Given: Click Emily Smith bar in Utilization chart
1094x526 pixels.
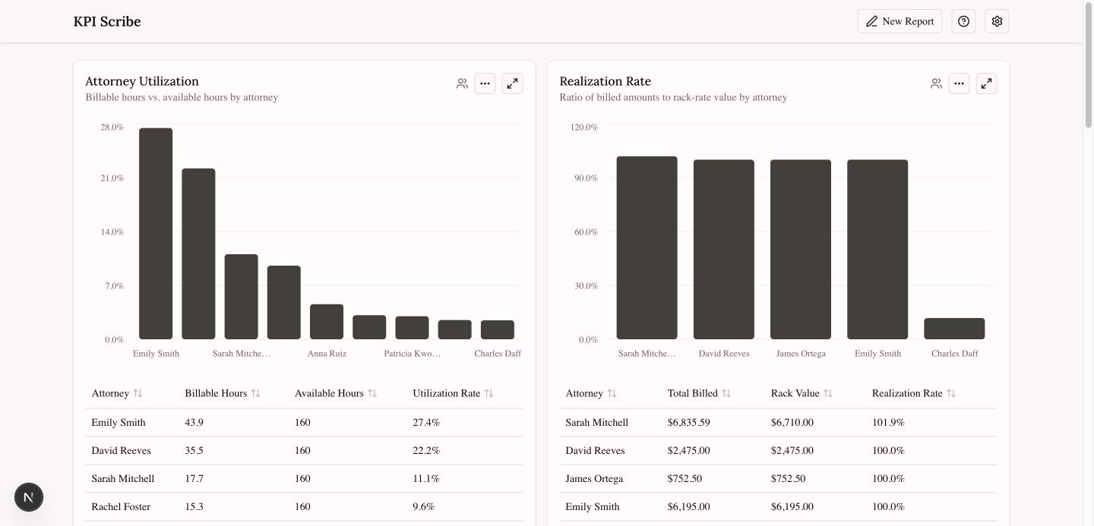Looking at the screenshot, I should click(x=156, y=233).
